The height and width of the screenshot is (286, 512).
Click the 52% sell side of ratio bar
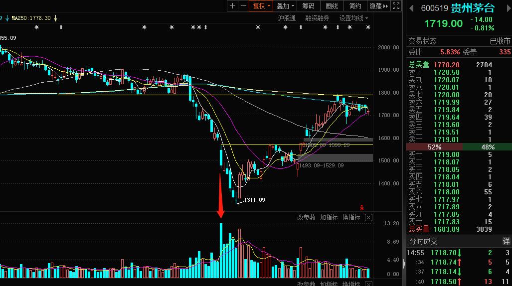click(434, 147)
